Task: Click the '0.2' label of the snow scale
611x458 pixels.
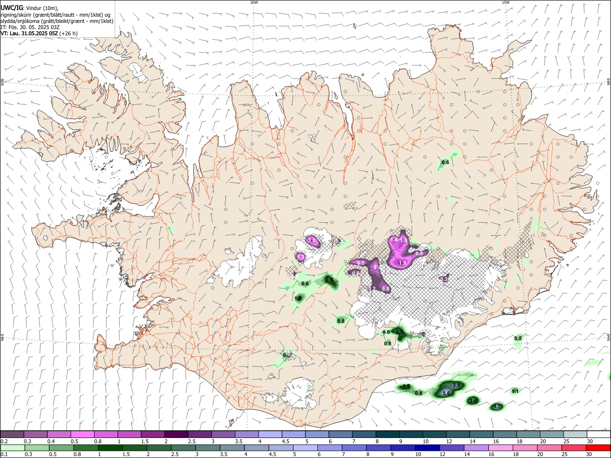Action: point(4,441)
